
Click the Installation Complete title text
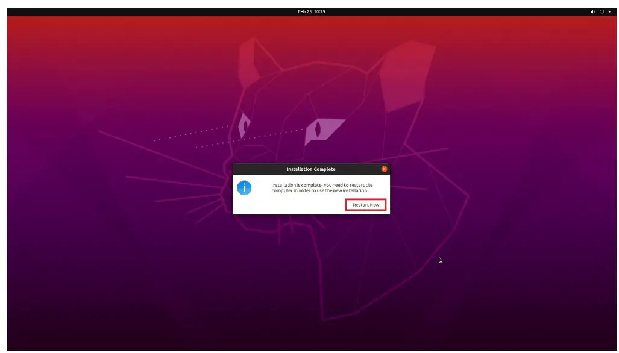pyautogui.click(x=310, y=169)
